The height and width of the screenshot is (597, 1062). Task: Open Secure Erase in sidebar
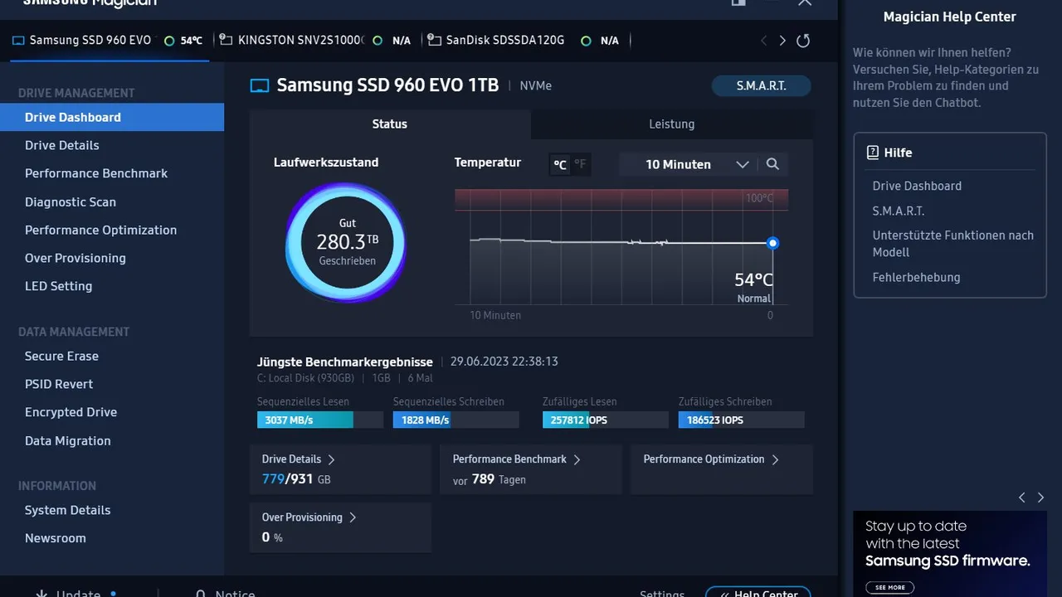[x=112, y=356]
